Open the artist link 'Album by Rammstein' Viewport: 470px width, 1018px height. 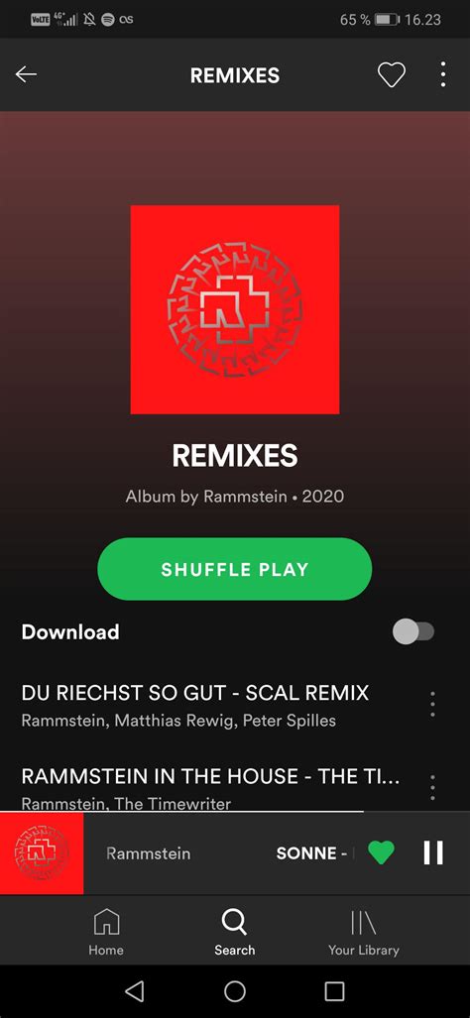(x=206, y=497)
